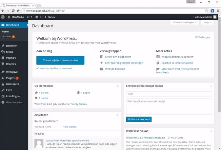Close the Dashboard browser tab

33,6
